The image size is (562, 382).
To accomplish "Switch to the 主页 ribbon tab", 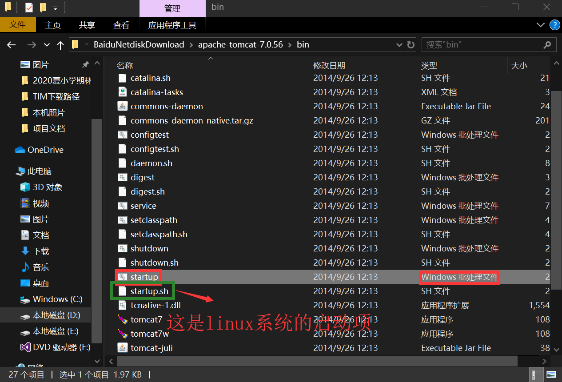I will pos(53,25).
